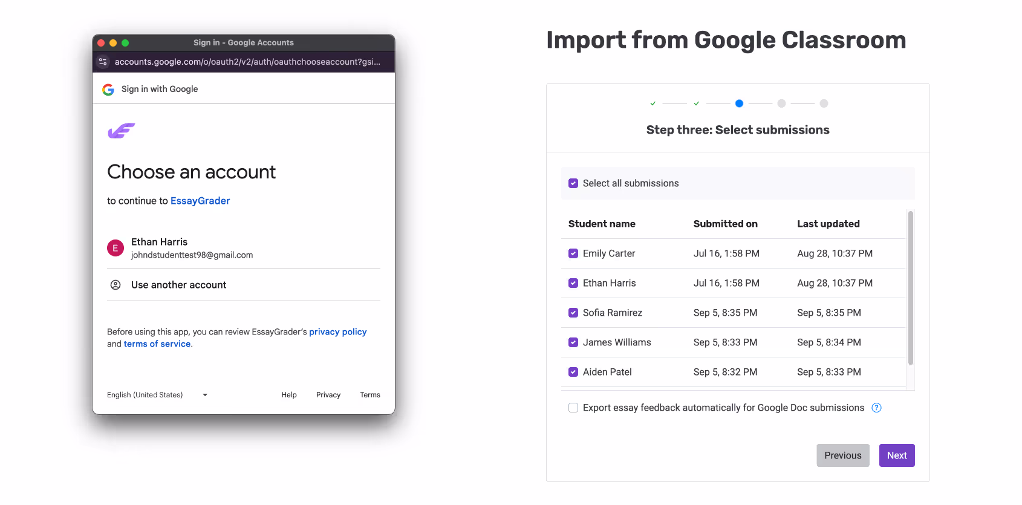Click the submissions list scrollbar
Screen dimensions: 1022x505
coord(911,288)
